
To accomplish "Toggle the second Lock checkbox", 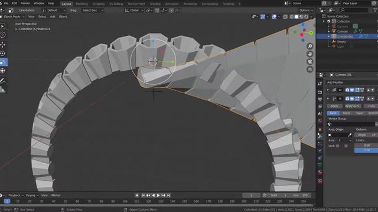I will [x=346, y=146].
